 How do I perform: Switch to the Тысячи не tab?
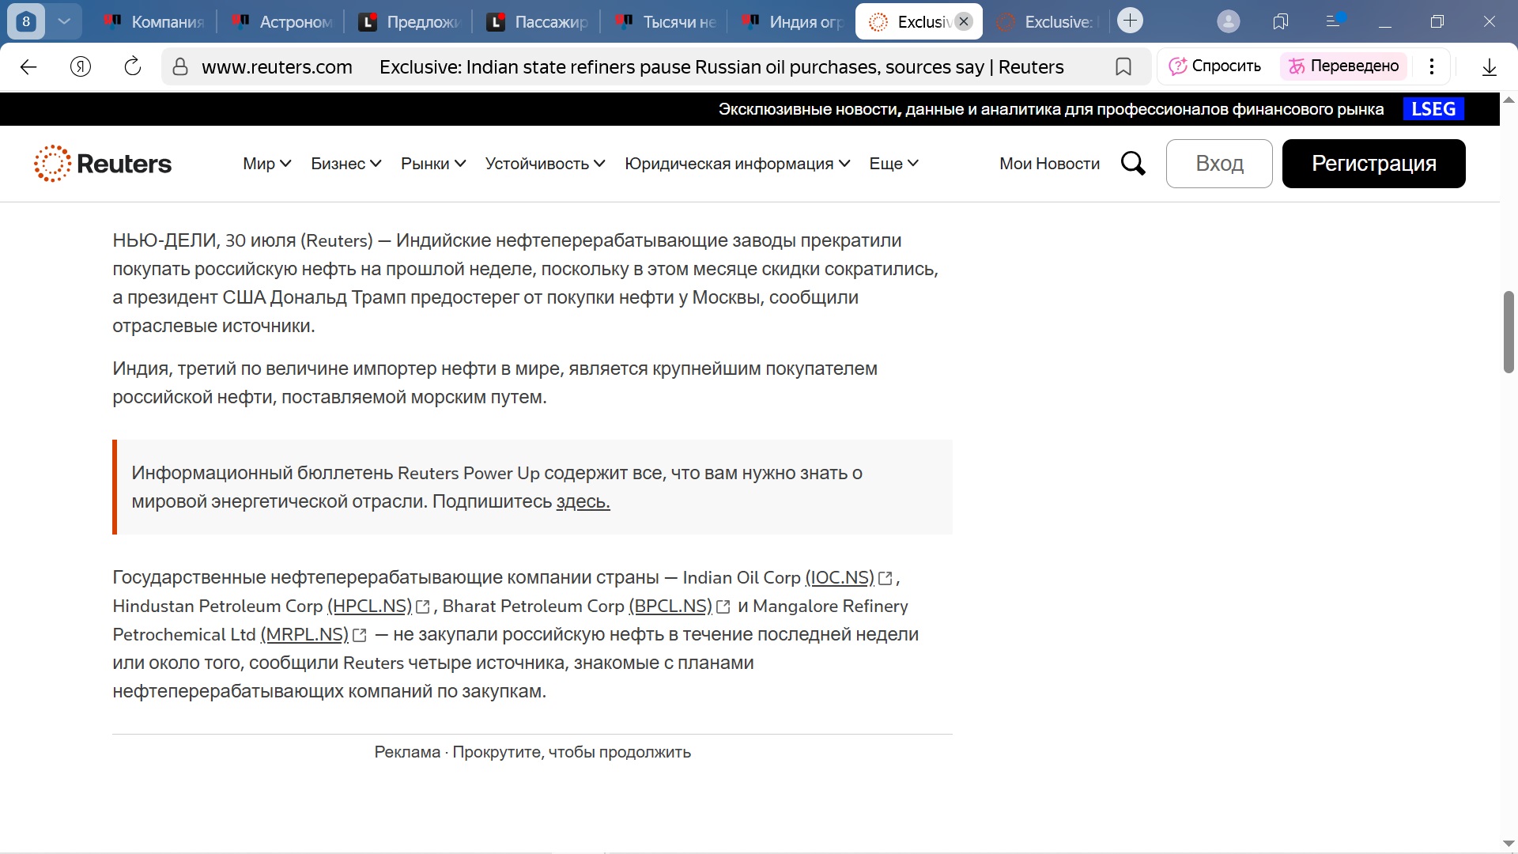tap(666, 22)
